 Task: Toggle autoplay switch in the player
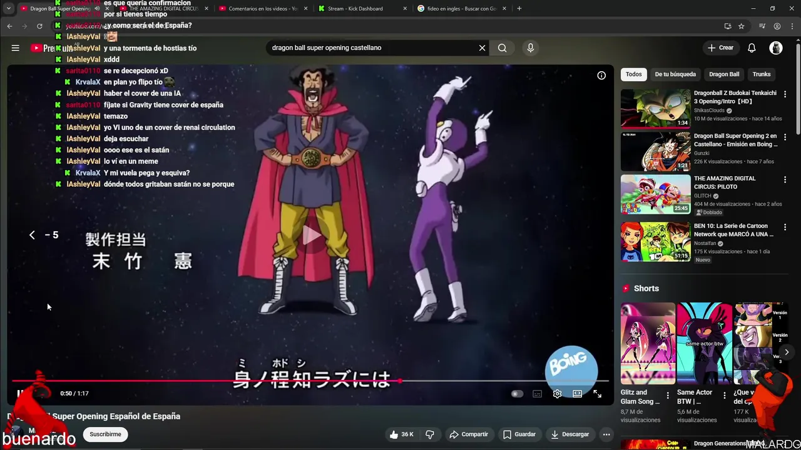517,394
